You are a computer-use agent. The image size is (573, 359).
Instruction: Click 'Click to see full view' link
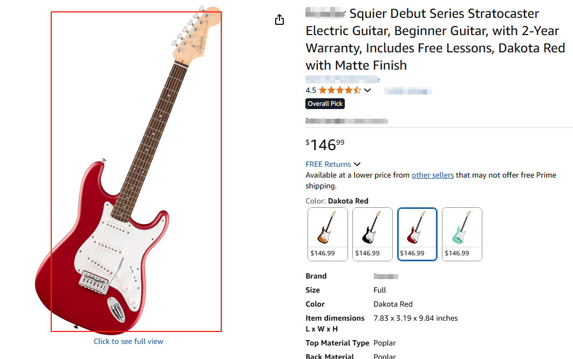click(128, 341)
